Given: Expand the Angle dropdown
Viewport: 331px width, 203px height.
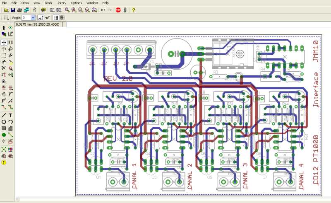Looking at the screenshot, I should (x=34, y=18).
